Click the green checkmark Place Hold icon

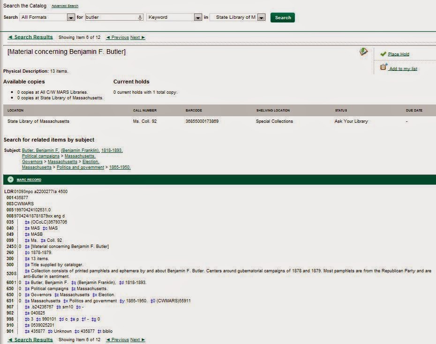383,54
